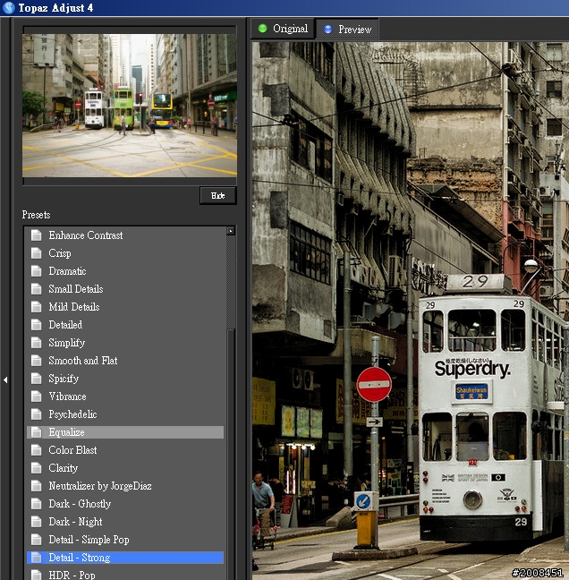Click the document icon beside Detailed
569x580 pixels.
pyautogui.click(x=36, y=325)
